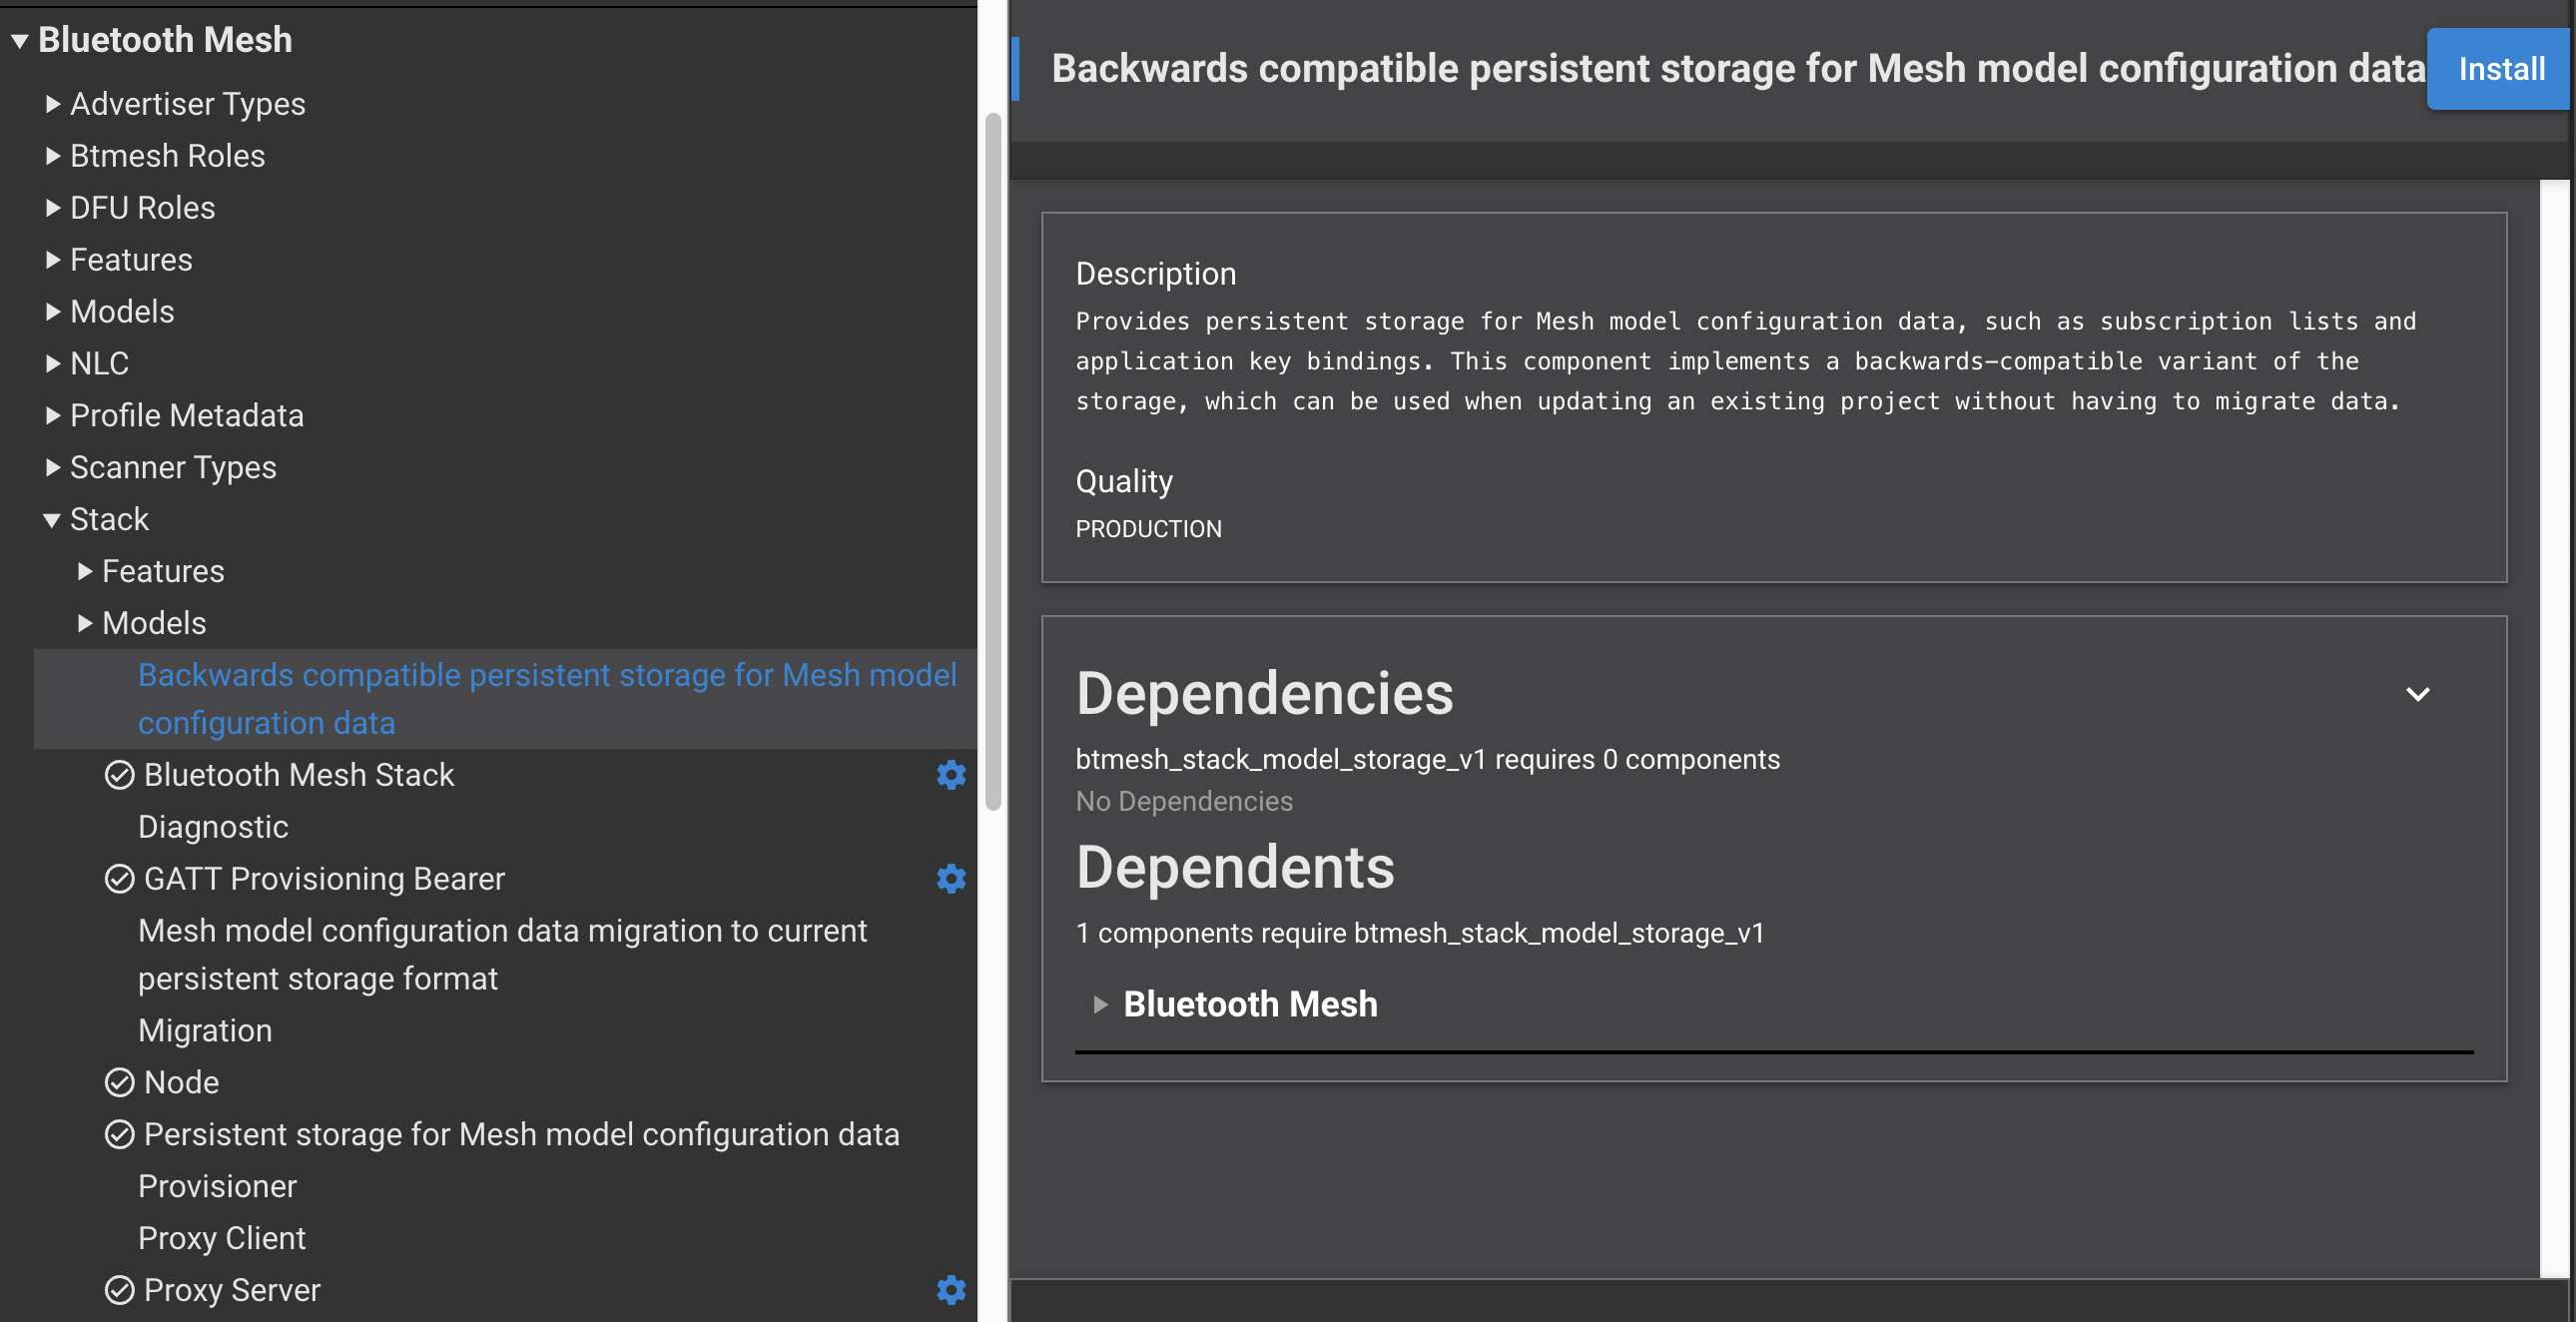Viewport: 2576px width, 1322px height.
Task: Expand the Scanner Types category
Action: point(53,468)
